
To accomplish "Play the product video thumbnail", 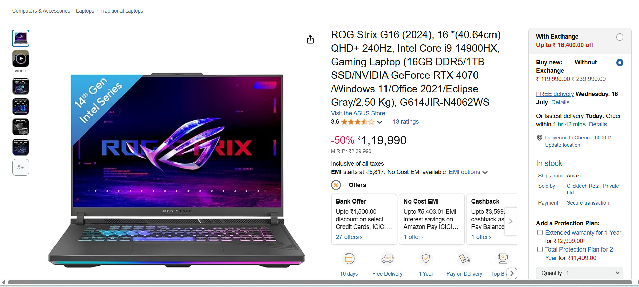I will (21, 59).
